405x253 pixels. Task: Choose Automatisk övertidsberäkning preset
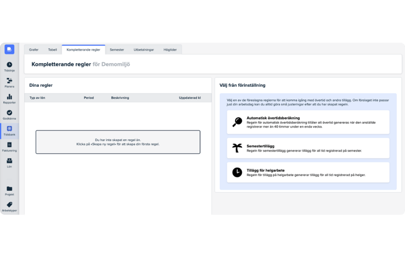click(x=308, y=122)
